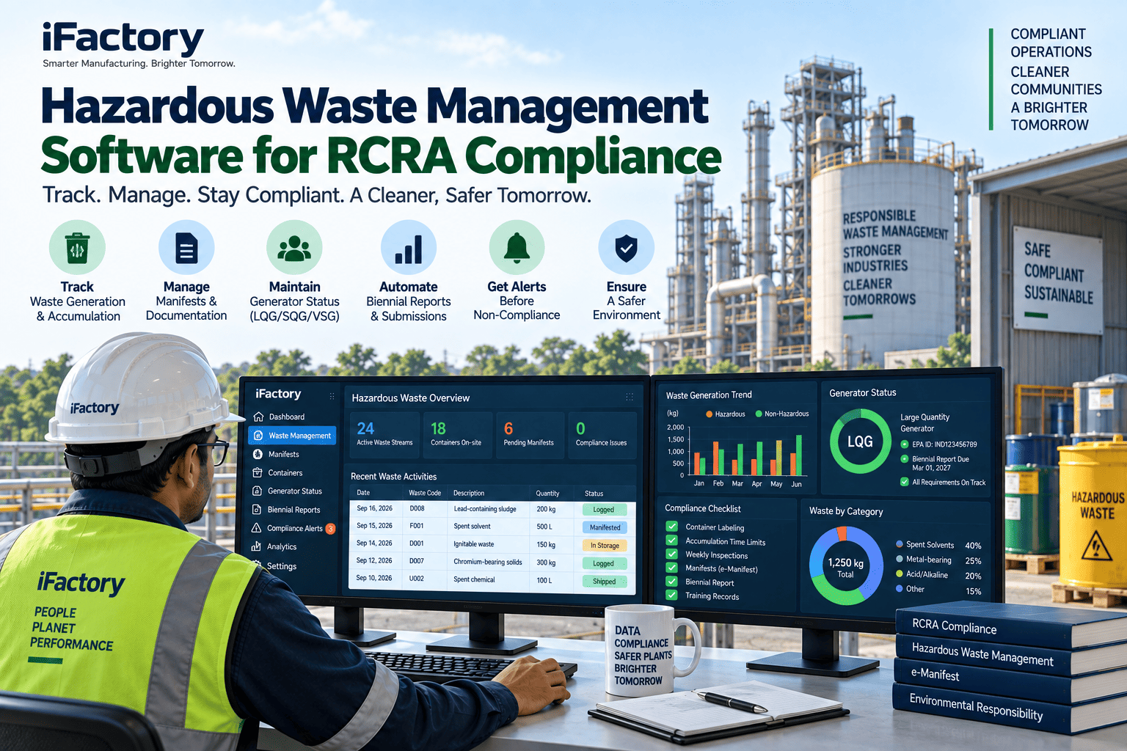Image resolution: width=1127 pixels, height=751 pixels.
Task: Toggle the Container Labeling checkbox
Action: click(x=671, y=527)
